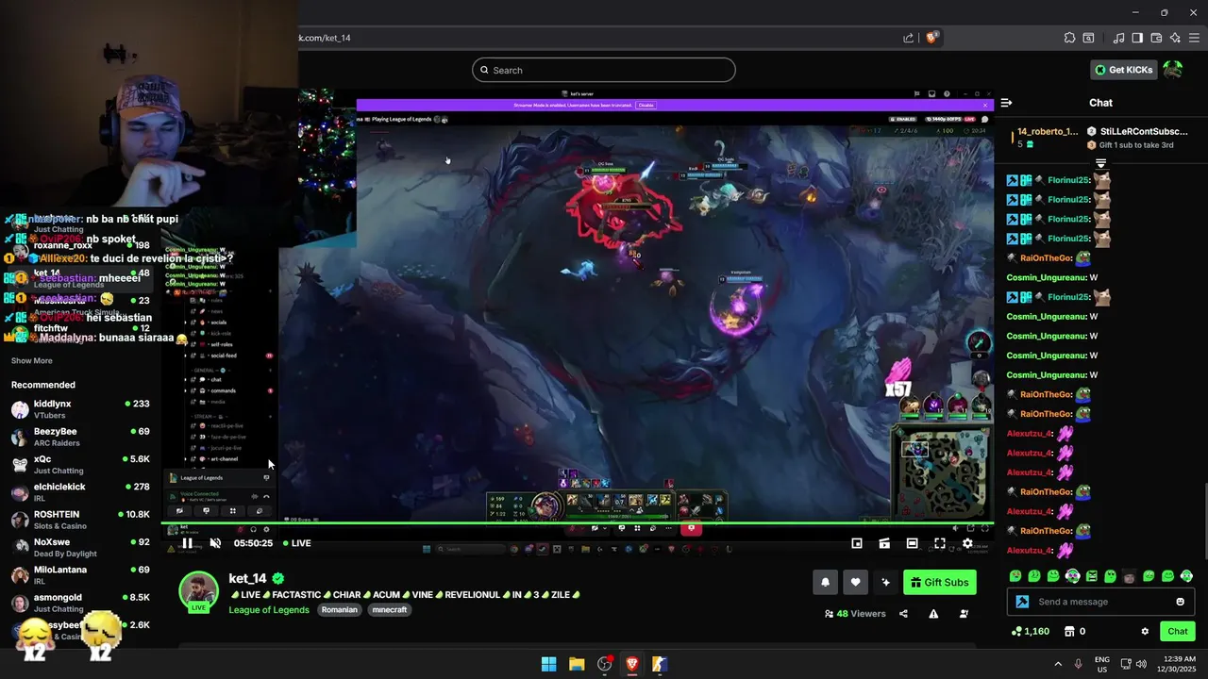Share the stream via share icon
The width and height of the screenshot is (1208, 679).
tap(903, 614)
